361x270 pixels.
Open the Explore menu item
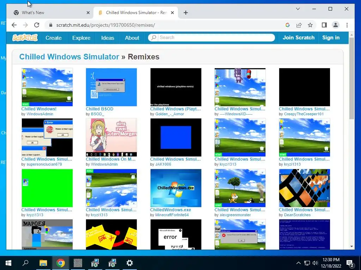coord(81,38)
